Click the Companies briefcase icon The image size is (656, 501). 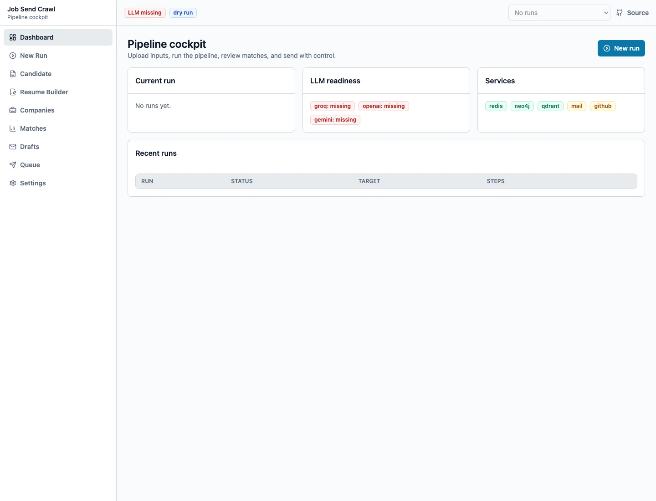click(x=13, y=110)
